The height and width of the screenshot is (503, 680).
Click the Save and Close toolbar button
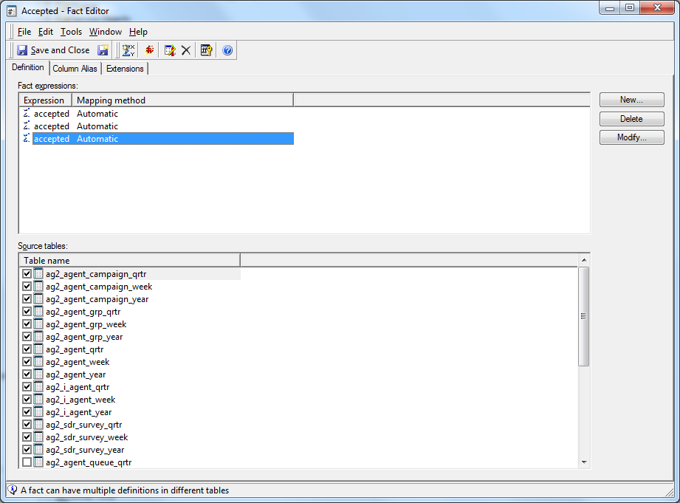point(52,50)
